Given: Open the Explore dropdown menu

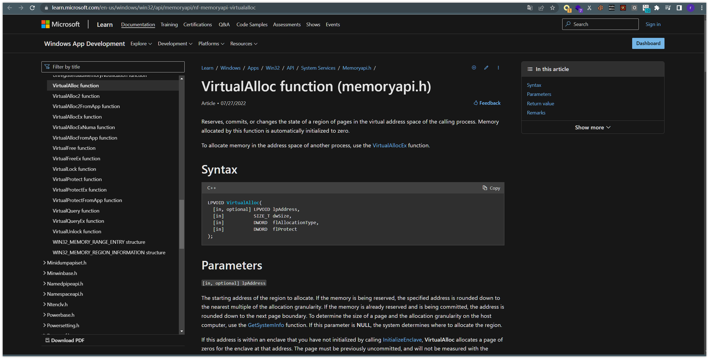Looking at the screenshot, I should tap(141, 44).
